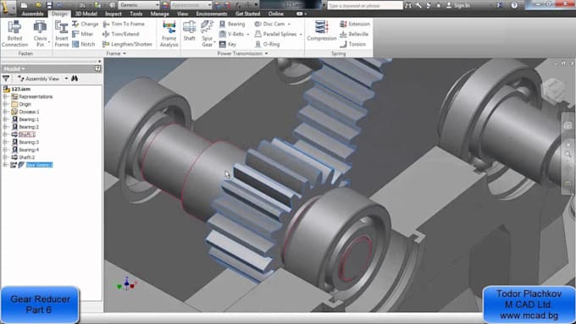The height and width of the screenshot is (324, 576).
Task: Open the Spur Gear generator
Action: [208, 34]
